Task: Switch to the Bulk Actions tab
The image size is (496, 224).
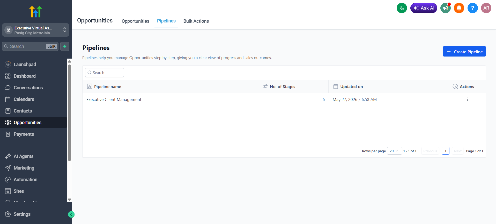Action: pyautogui.click(x=196, y=21)
